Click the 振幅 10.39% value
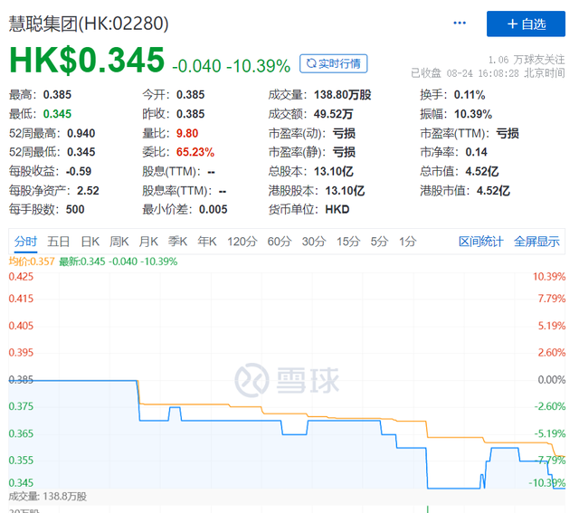Image resolution: width=579 pixels, height=513 pixels. (x=473, y=114)
